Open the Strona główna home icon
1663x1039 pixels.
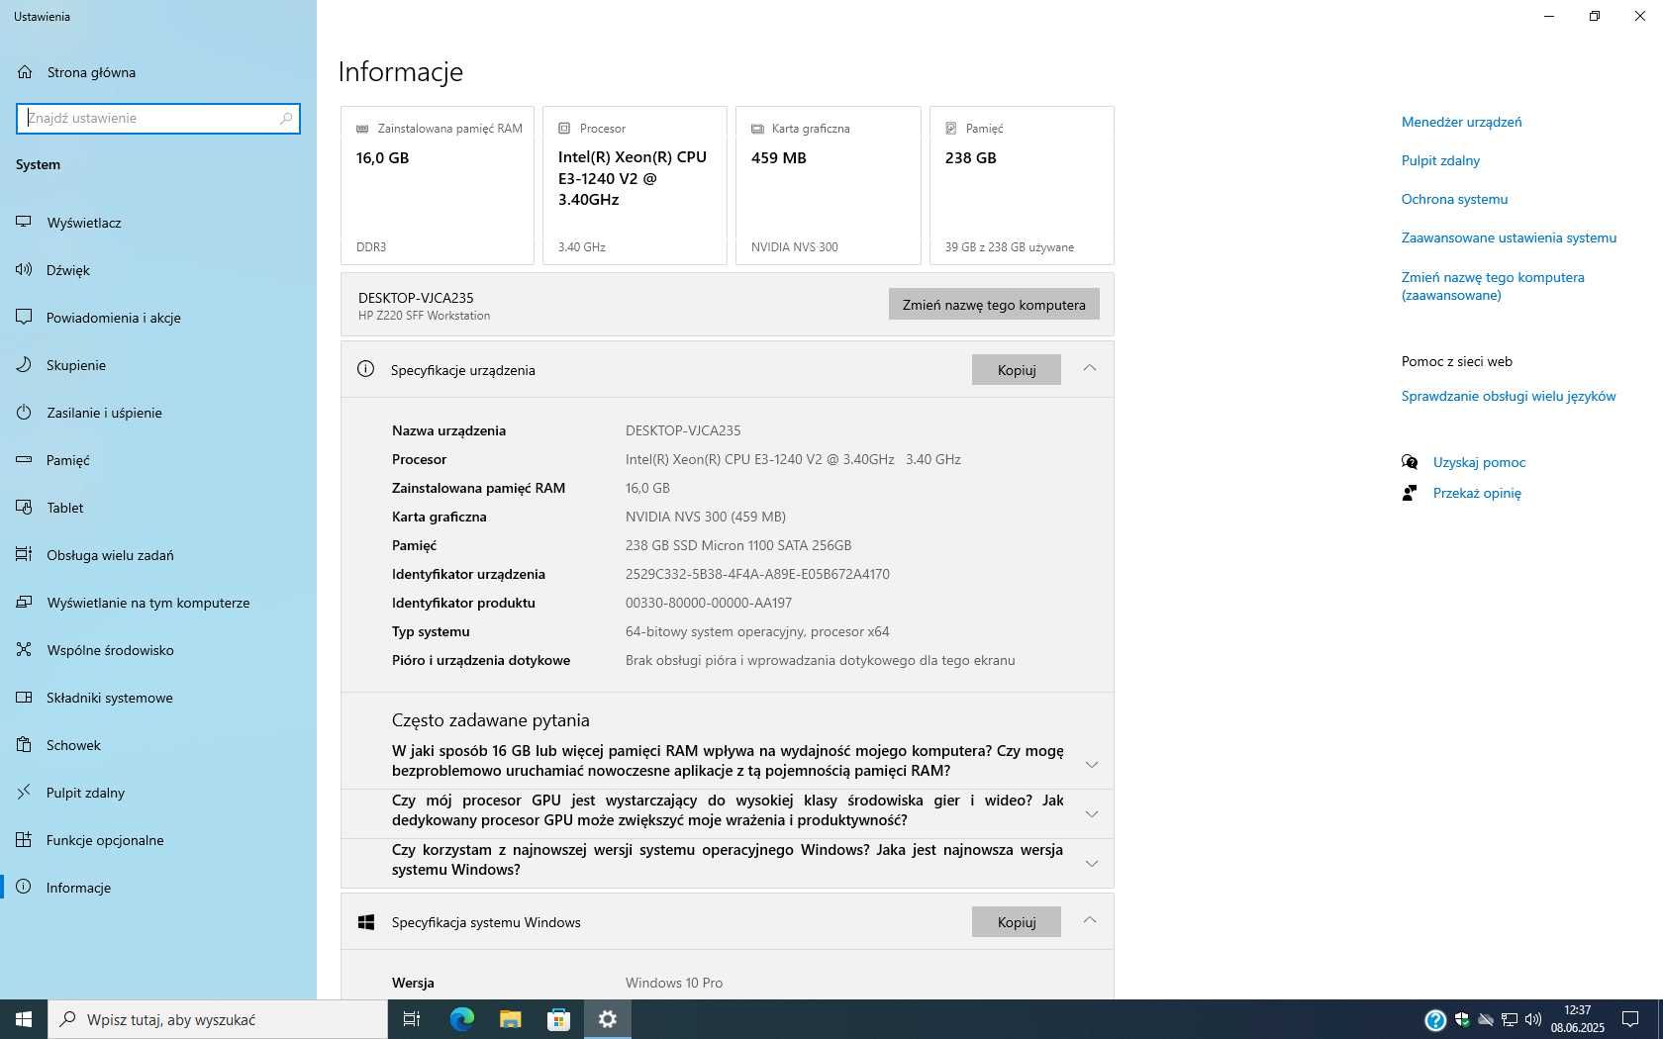pos(25,71)
